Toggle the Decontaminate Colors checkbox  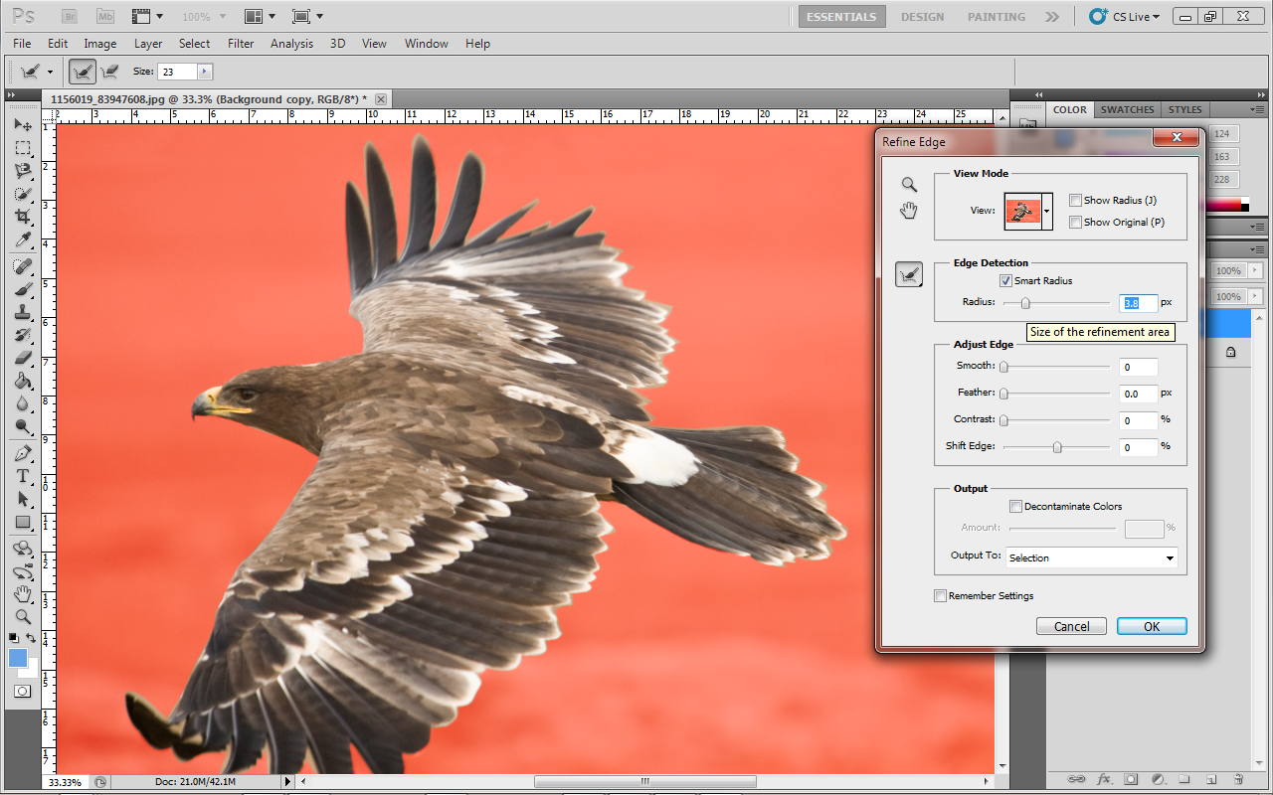[x=1015, y=507]
